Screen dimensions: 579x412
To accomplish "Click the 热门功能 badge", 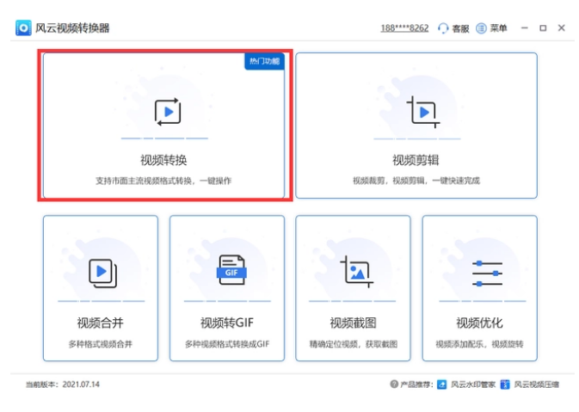I will pos(264,61).
